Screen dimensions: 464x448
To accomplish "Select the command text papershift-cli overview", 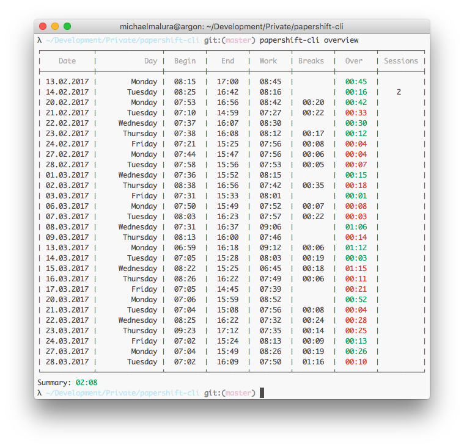I will (x=309, y=40).
